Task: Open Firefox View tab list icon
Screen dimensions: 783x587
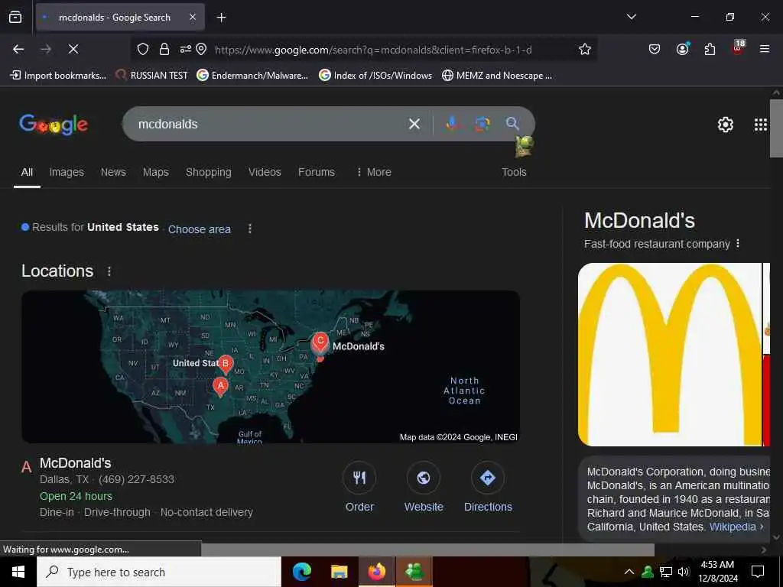Action: tap(15, 18)
